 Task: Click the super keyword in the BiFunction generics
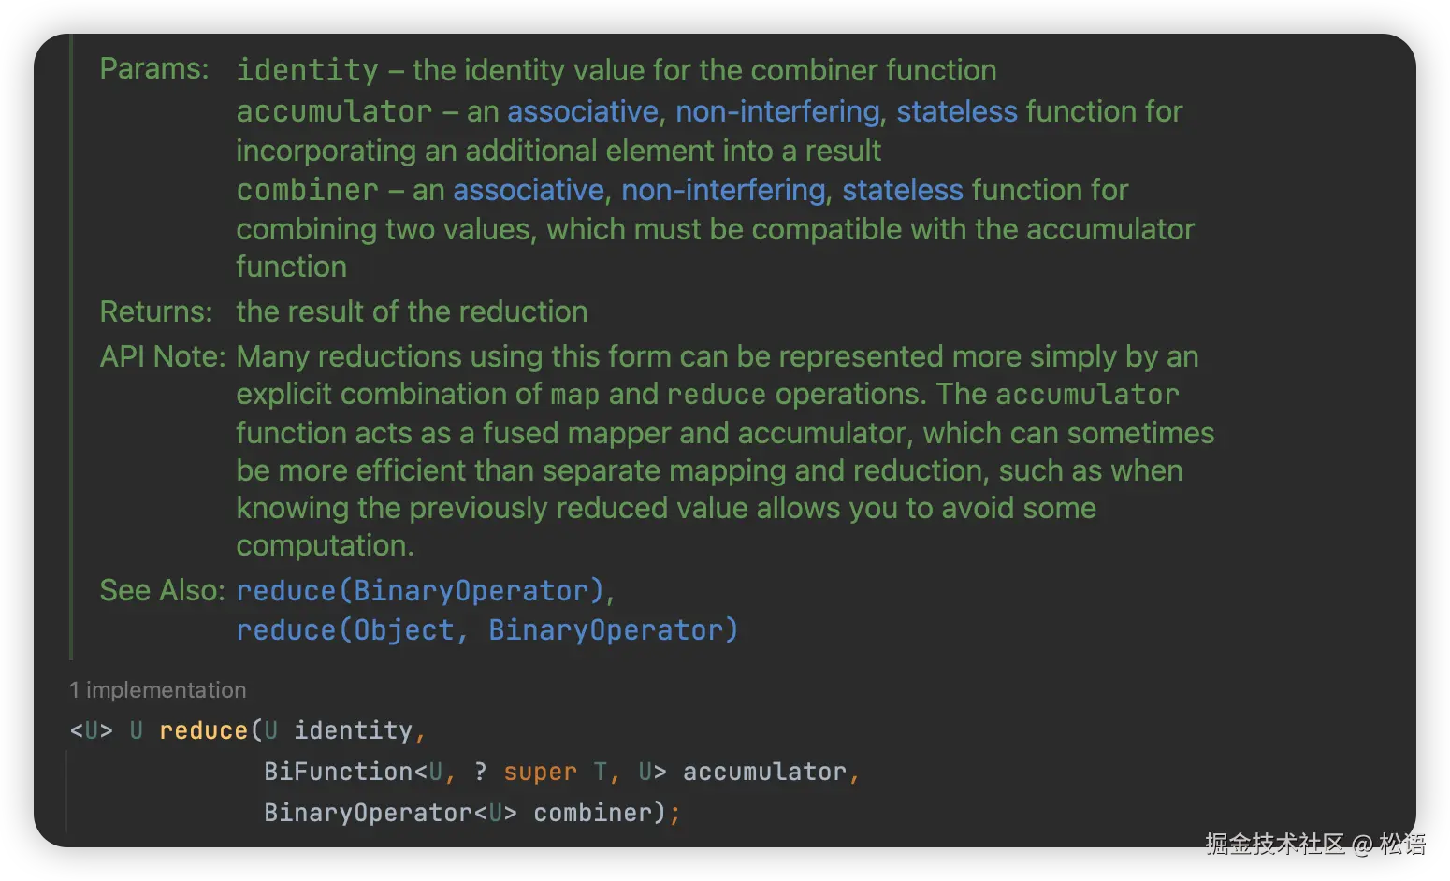click(x=540, y=772)
